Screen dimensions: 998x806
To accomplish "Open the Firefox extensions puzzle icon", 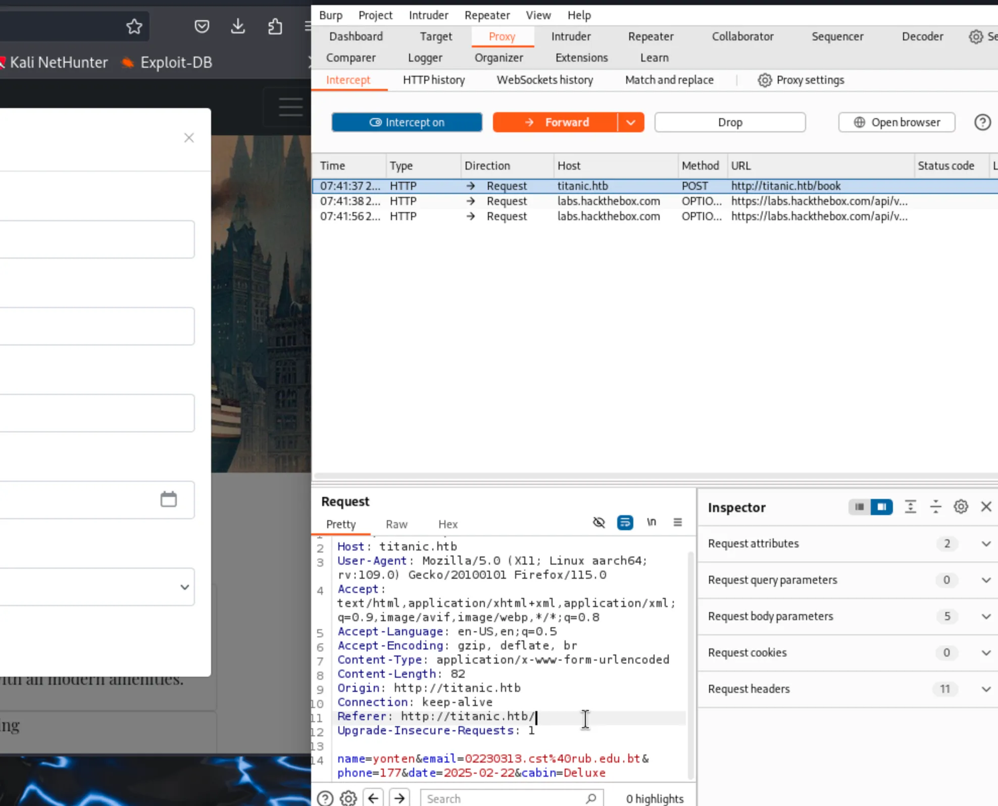I will pos(275,26).
